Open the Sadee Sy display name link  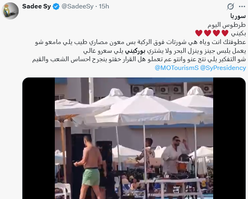tap(36, 6)
